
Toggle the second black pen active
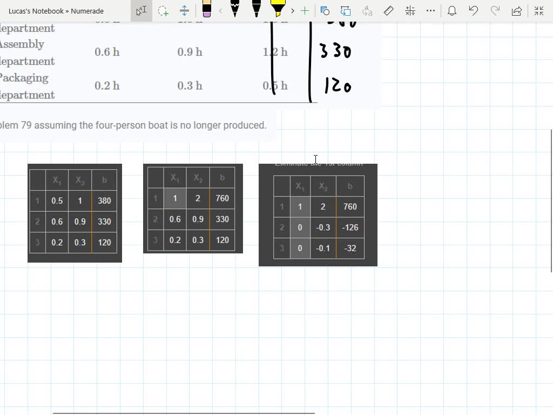(x=256, y=10)
